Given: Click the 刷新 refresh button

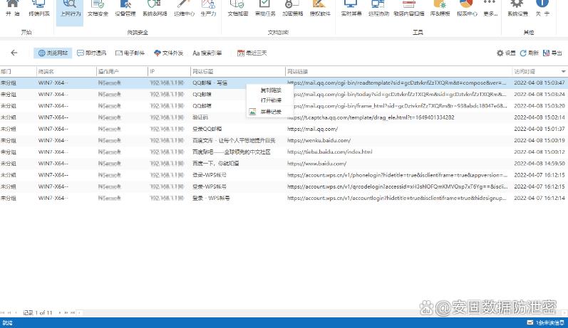Looking at the screenshot, I should [x=529, y=53].
